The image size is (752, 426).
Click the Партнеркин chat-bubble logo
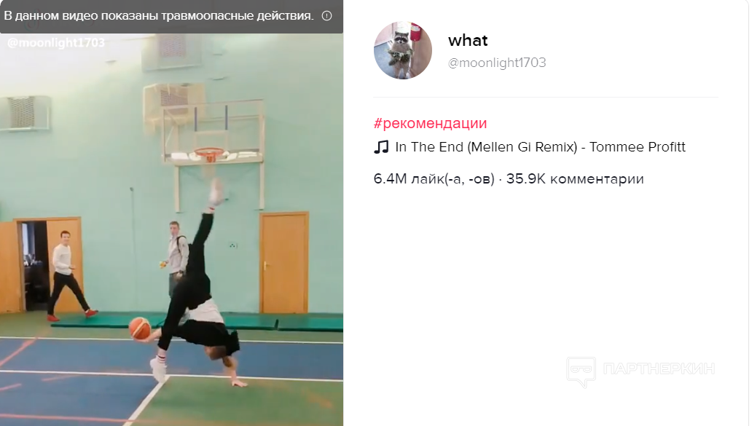[581, 371]
